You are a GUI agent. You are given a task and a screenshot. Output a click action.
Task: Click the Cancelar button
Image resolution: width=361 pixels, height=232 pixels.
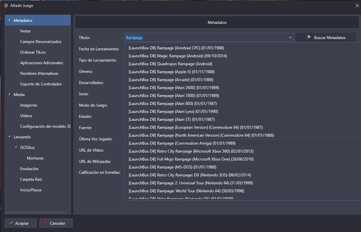[x=56, y=223]
